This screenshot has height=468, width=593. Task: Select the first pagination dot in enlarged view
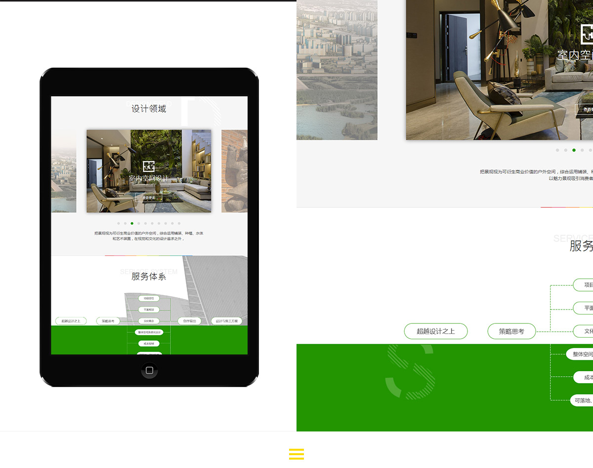pos(557,150)
